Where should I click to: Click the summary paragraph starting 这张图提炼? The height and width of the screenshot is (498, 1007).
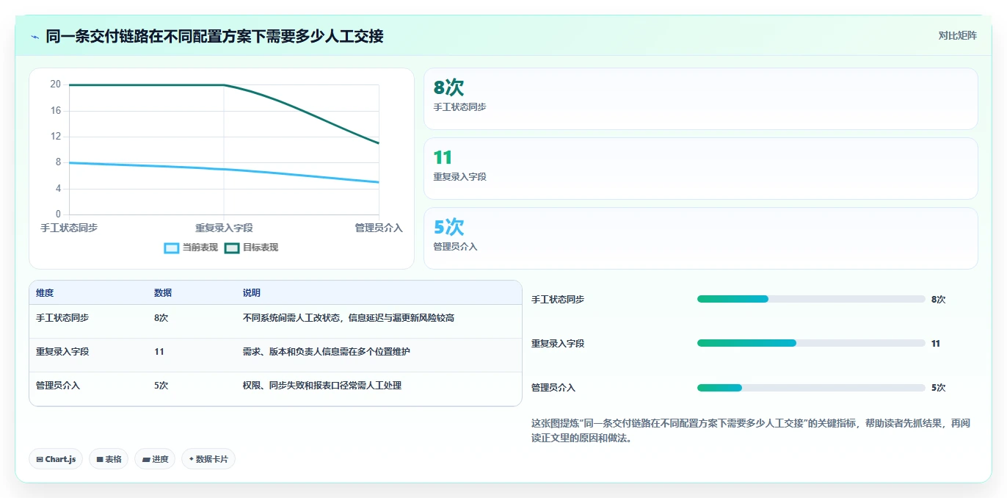[x=751, y=430]
